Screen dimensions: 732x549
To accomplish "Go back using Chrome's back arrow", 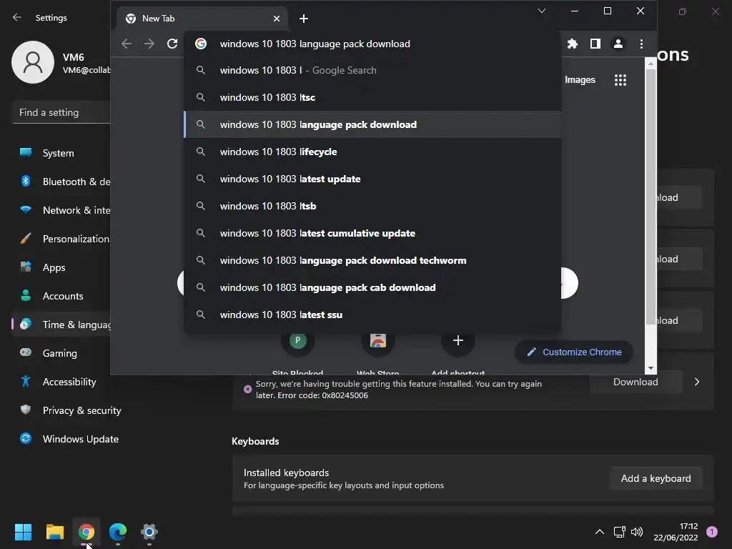I will coord(126,44).
